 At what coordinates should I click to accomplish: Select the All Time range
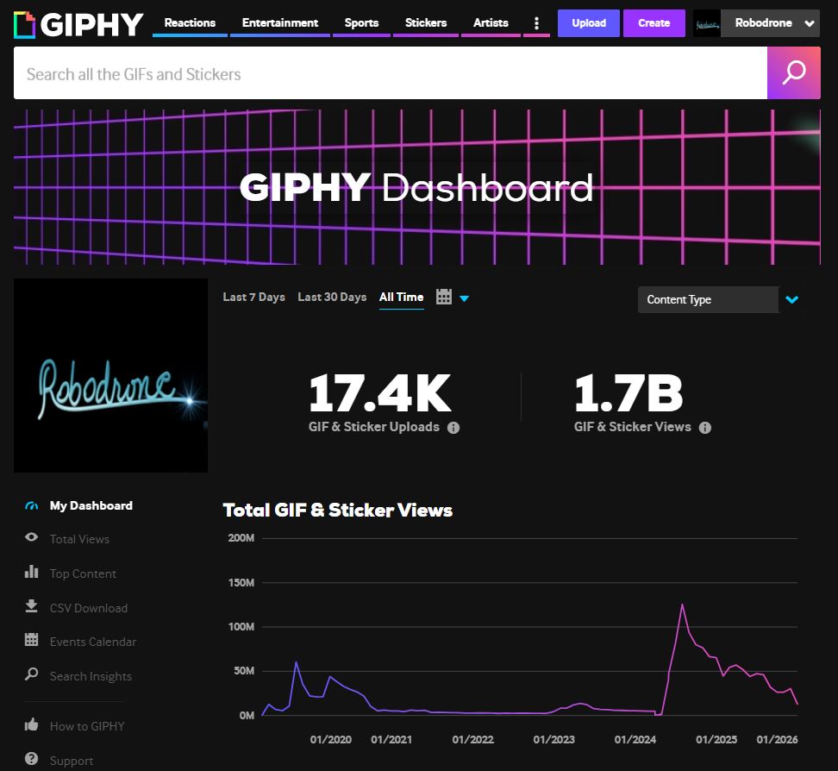point(401,298)
